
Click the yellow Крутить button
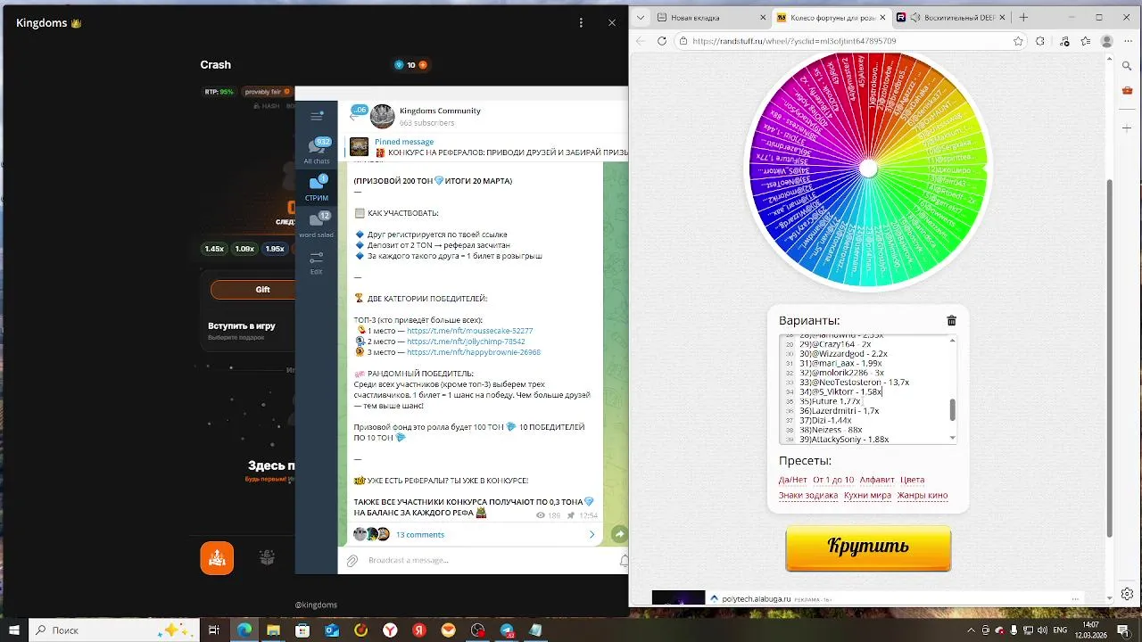click(868, 547)
